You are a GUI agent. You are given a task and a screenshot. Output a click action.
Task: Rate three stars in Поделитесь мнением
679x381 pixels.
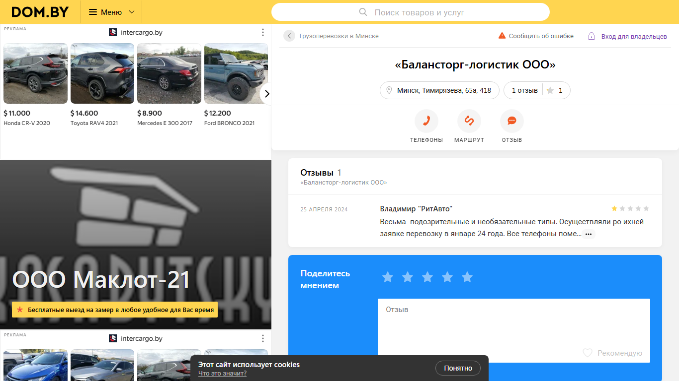point(427,277)
